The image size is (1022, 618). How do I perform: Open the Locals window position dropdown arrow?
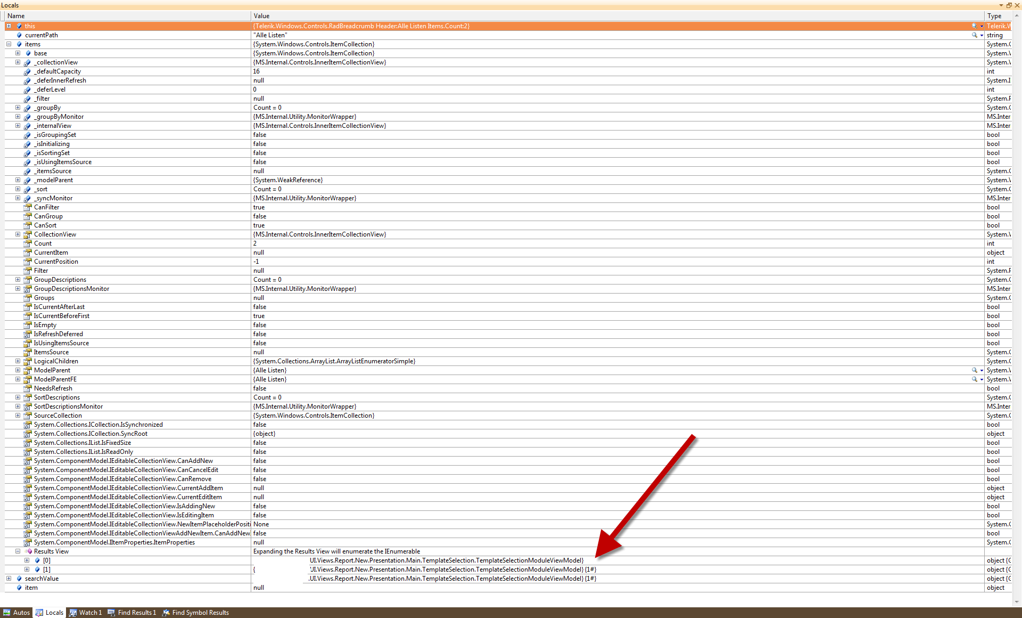[x=1001, y=5]
